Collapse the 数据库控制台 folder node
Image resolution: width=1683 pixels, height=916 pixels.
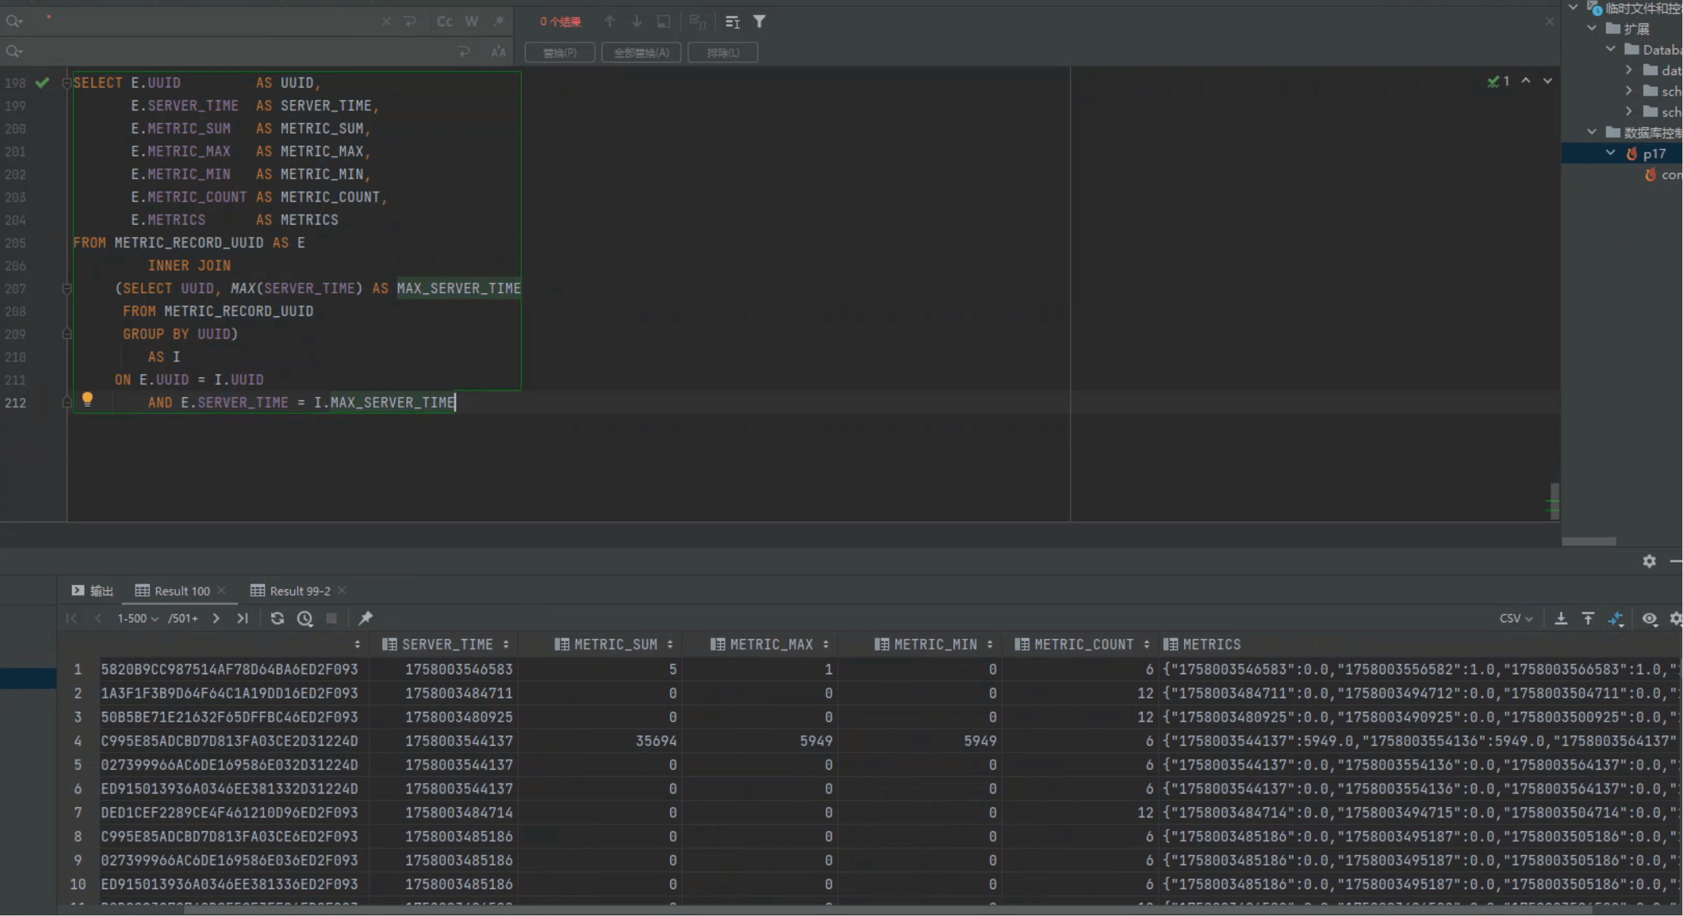point(1592,133)
